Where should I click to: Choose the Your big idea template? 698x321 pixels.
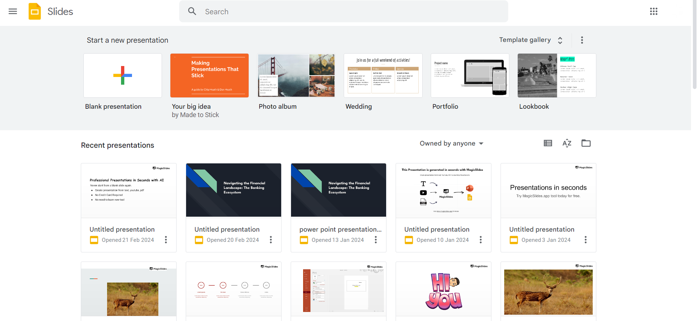coord(210,76)
